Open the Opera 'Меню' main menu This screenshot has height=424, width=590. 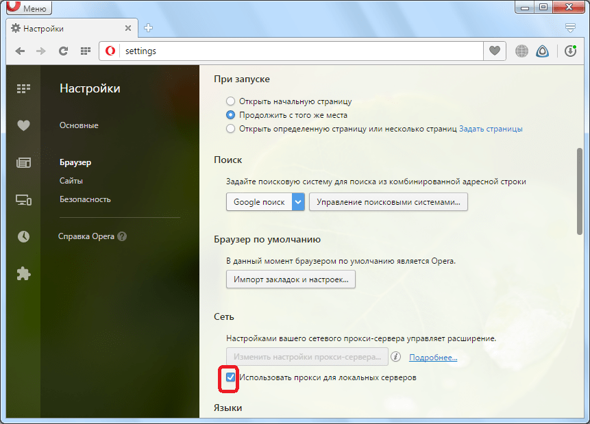point(27,8)
